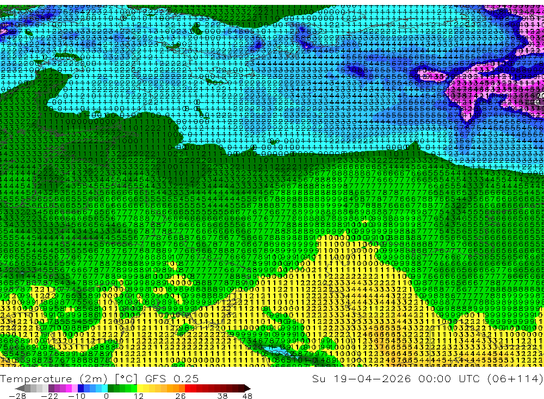Image resolution: width=544 pixels, height=399 pixels.
Task: Pick the dark blue swatch above -10
Action: [81, 388]
